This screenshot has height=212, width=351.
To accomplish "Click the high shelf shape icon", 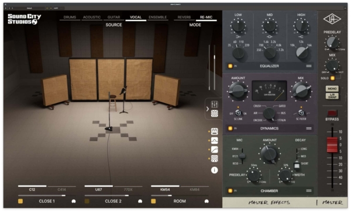I will [x=301, y=36].
